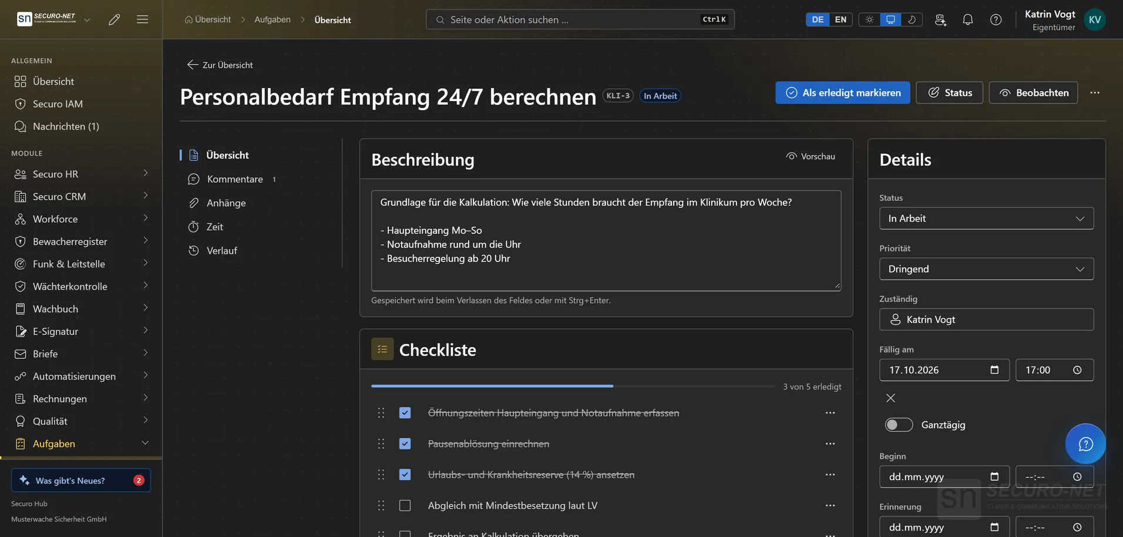Choose system theme monitor icon
Image resolution: width=1123 pixels, height=537 pixels.
890,19
